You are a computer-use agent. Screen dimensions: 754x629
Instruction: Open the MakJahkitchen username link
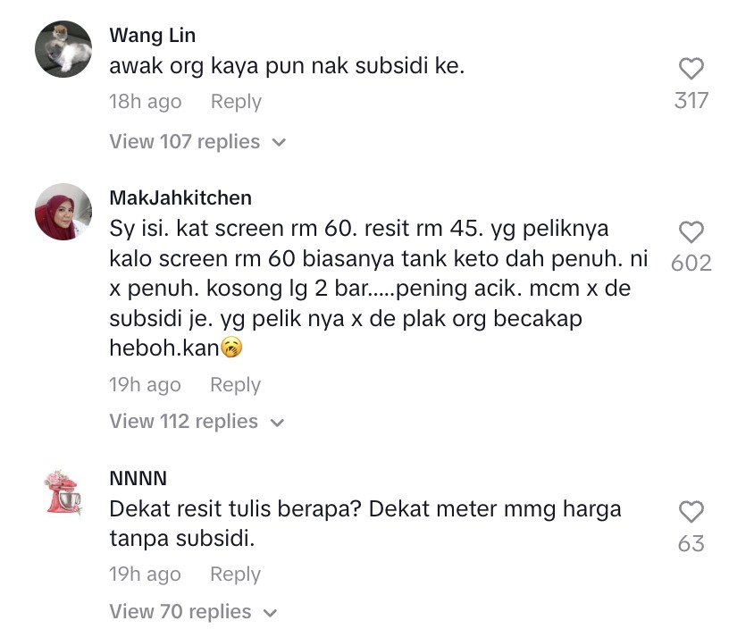180,197
